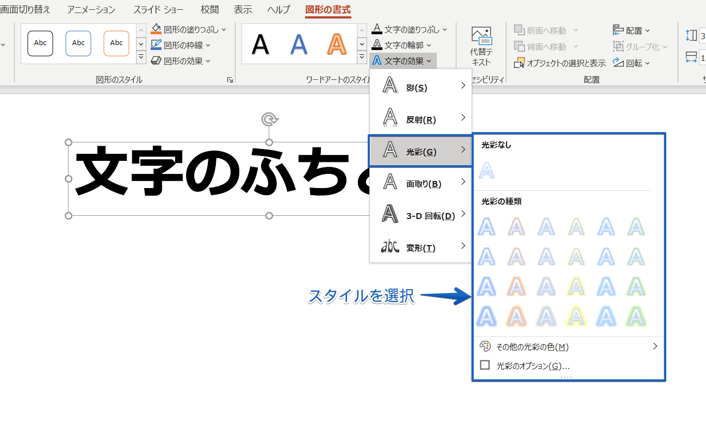Open the 面取り(B) bevel submenu
Viewport: 706px width, 444px height.
pyautogui.click(x=420, y=183)
